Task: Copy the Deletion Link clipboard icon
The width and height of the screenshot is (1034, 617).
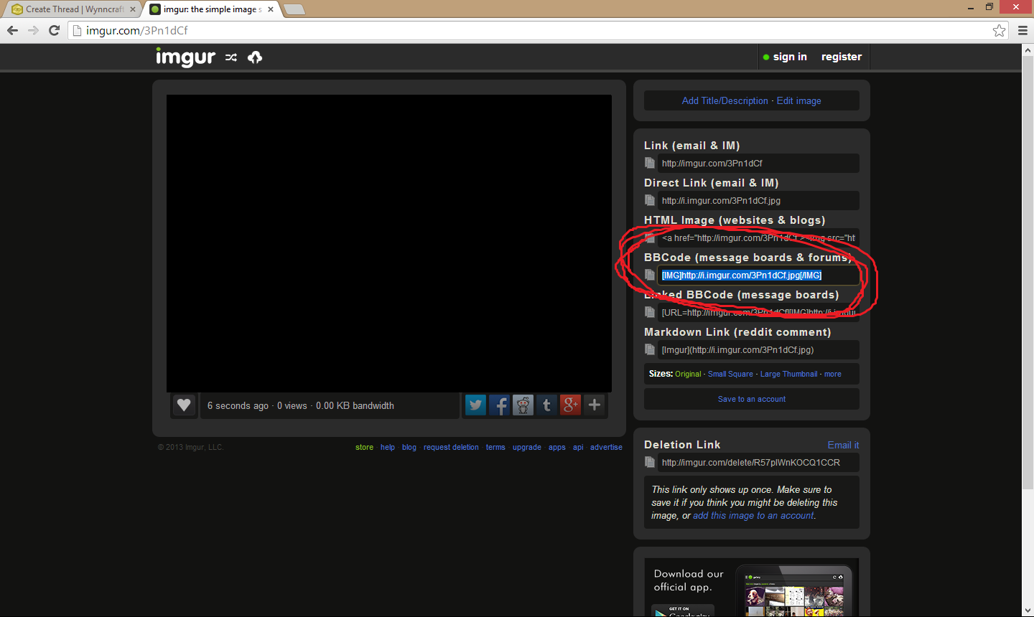Action: [650, 462]
